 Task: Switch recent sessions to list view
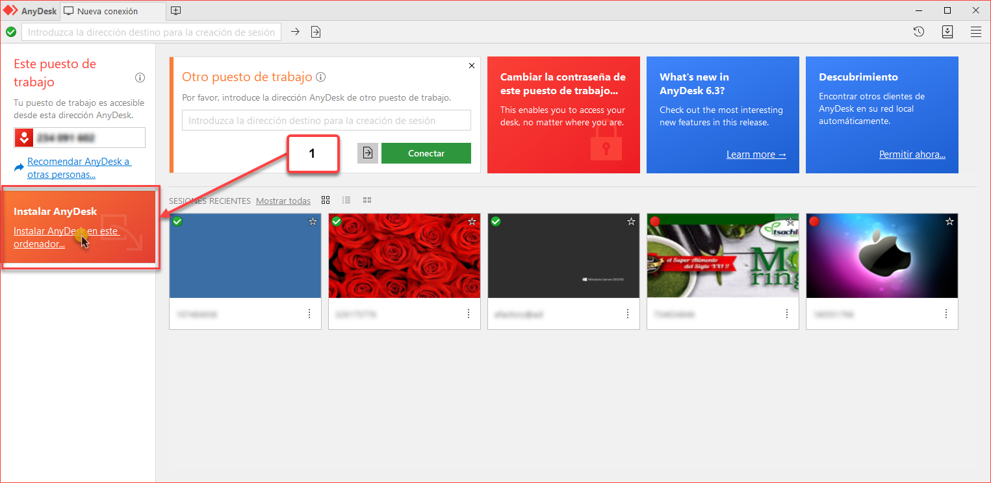click(346, 200)
